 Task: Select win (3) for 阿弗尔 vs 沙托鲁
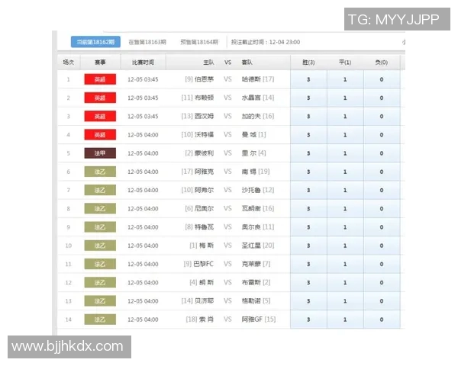coord(308,191)
